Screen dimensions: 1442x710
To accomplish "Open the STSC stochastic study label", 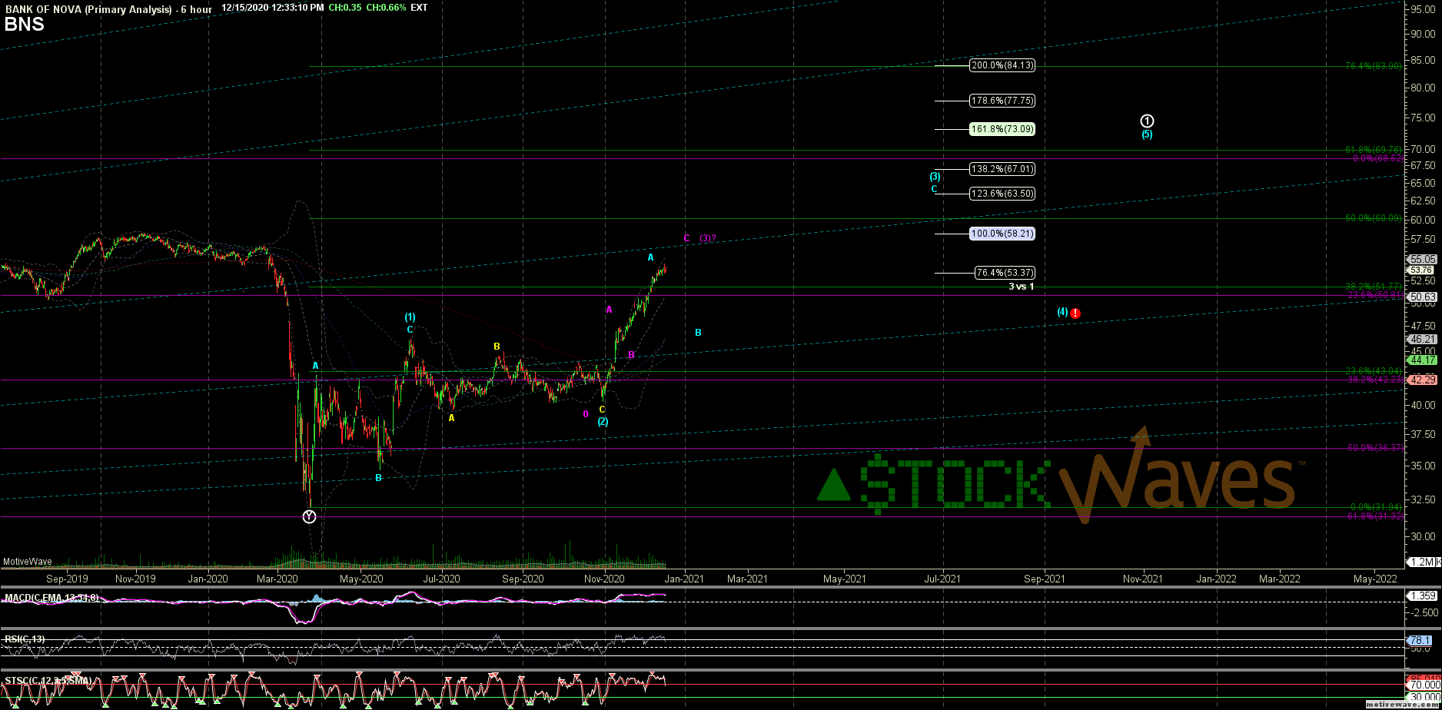I will tap(48, 681).
